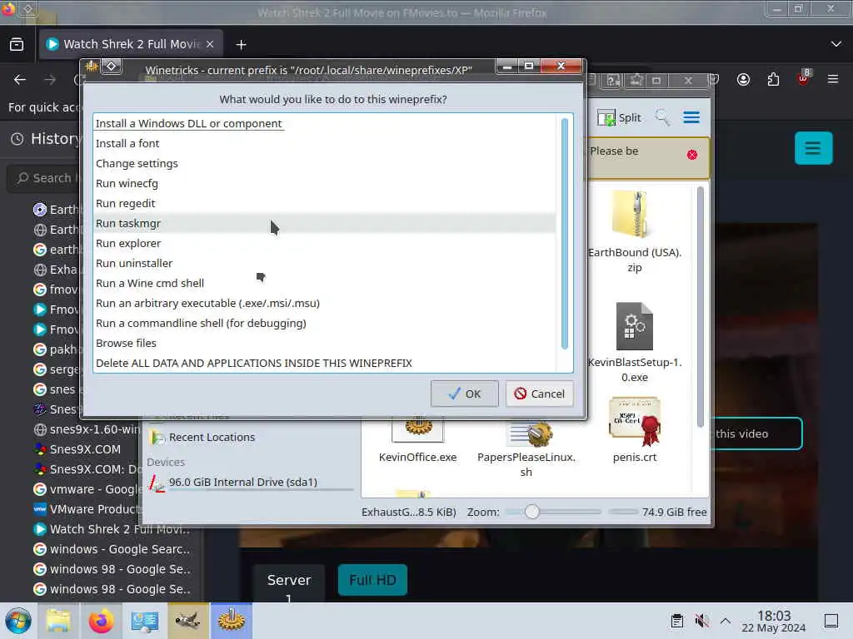Open search in the file manager toolbar
Image resolution: width=853 pixels, height=639 pixels.
click(x=662, y=117)
